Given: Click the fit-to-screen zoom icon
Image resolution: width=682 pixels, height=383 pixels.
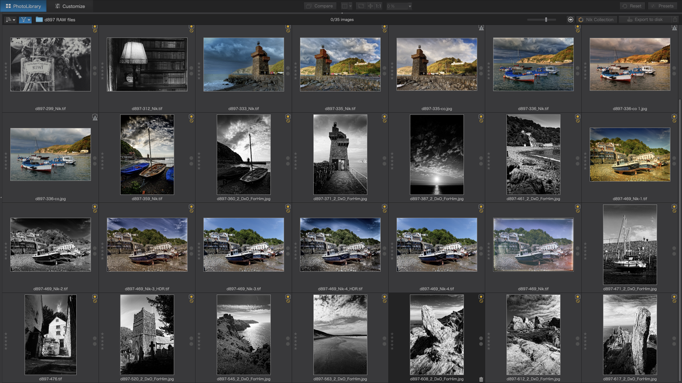Looking at the screenshot, I should point(361,6).
